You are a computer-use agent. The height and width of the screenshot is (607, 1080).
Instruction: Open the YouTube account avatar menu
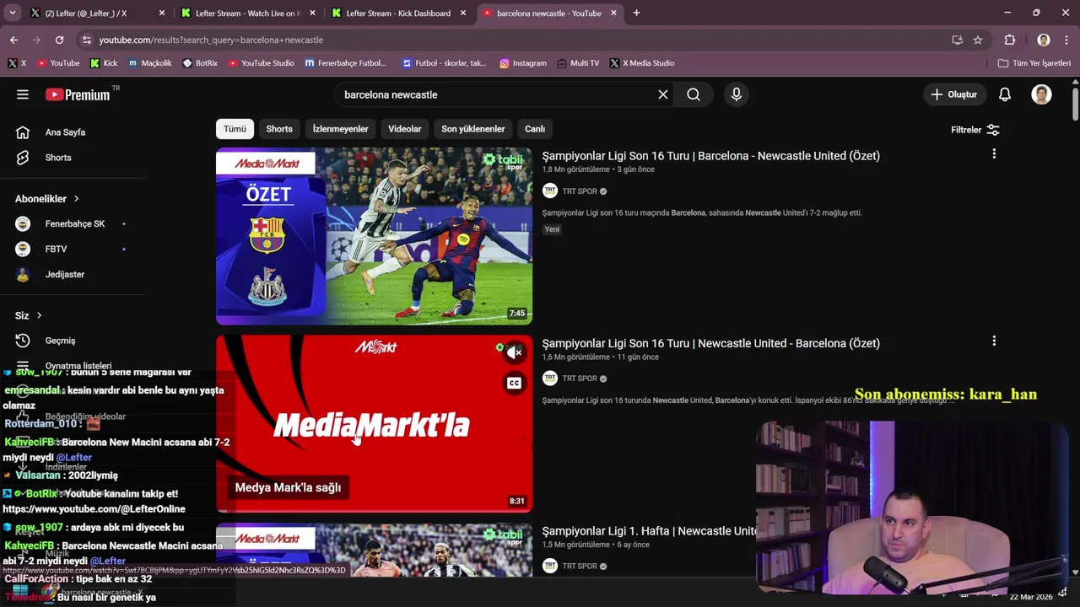coord(1041,94)
